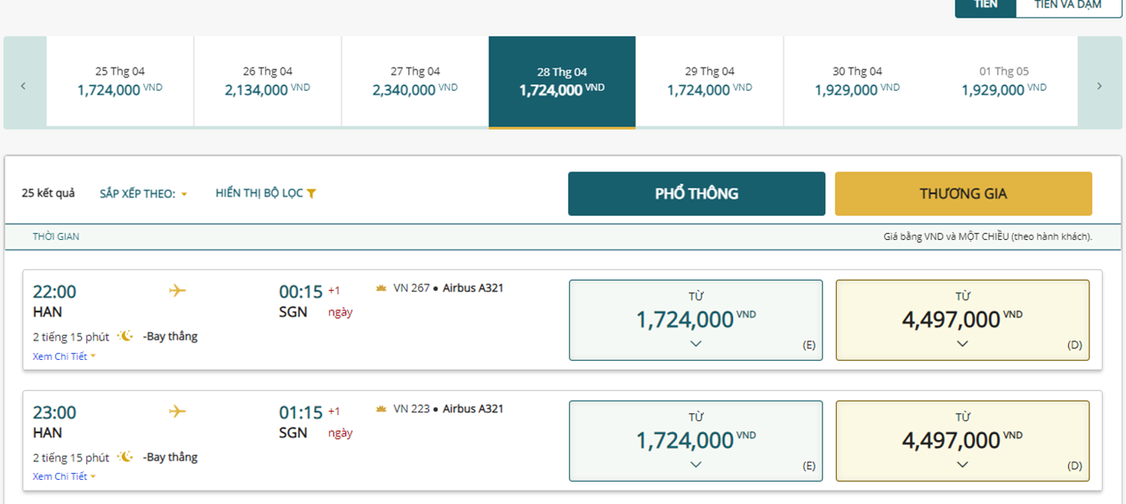Open the SẮP XẾP THEO sort dropdown

coord(143,194)
